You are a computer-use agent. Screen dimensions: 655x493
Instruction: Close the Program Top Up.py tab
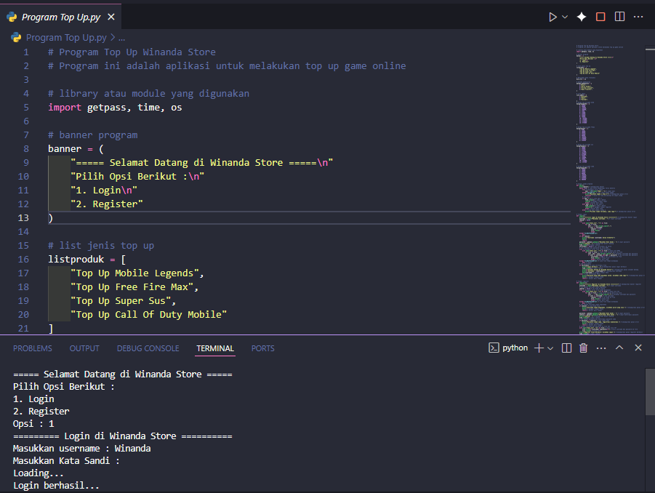coord(111,17)
